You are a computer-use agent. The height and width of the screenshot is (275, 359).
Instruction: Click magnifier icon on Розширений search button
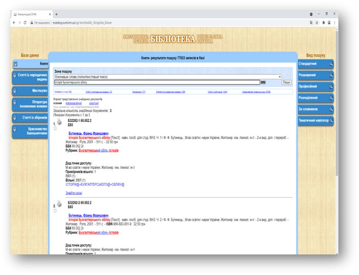coord(331,75)
